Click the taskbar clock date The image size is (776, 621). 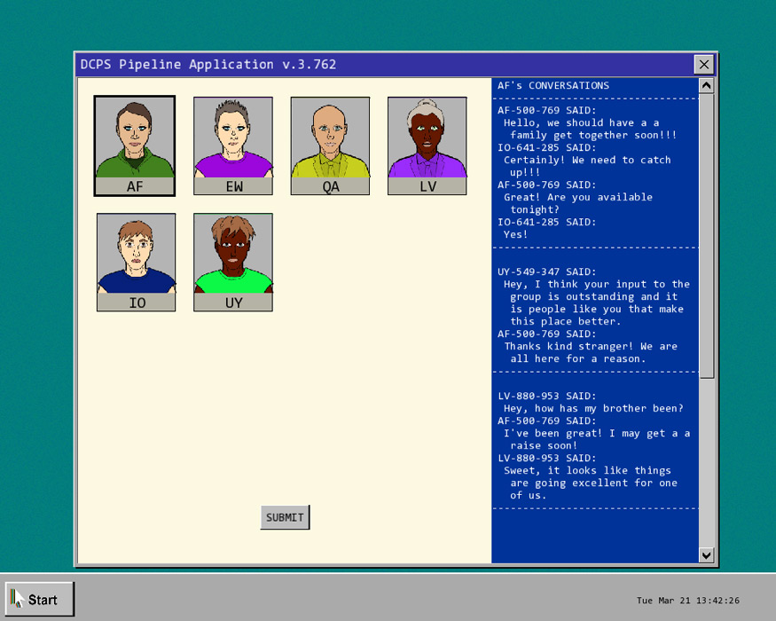click(688, 601)
